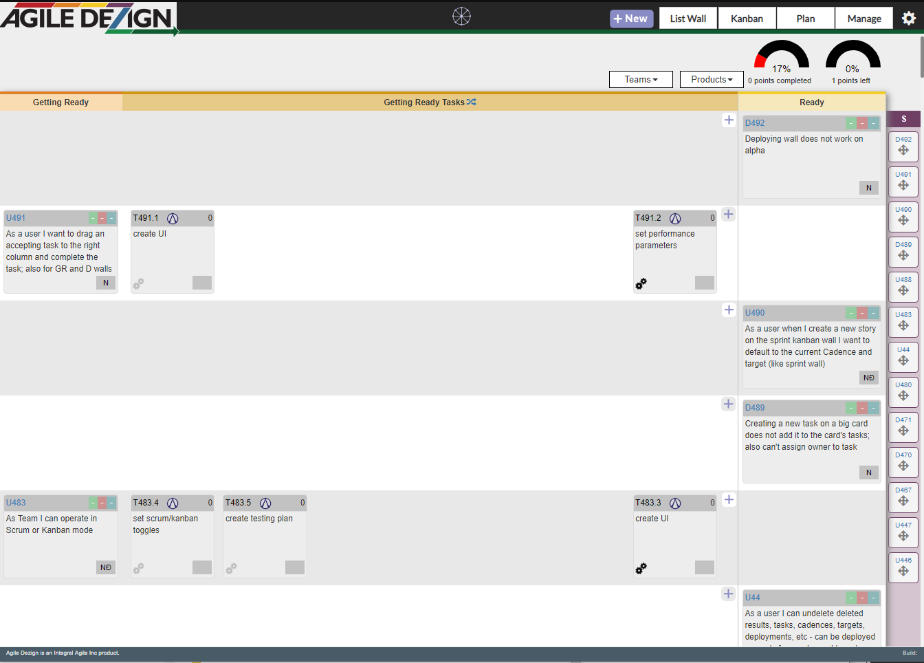Click the shuffle icon beside Getting Ready Tasks

coord(472,102)
